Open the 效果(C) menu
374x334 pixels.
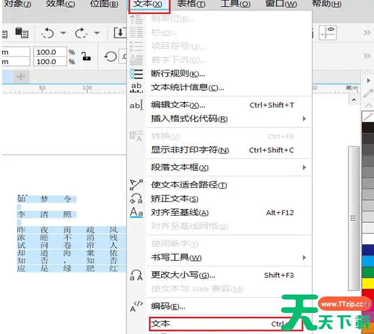[60, 4]
